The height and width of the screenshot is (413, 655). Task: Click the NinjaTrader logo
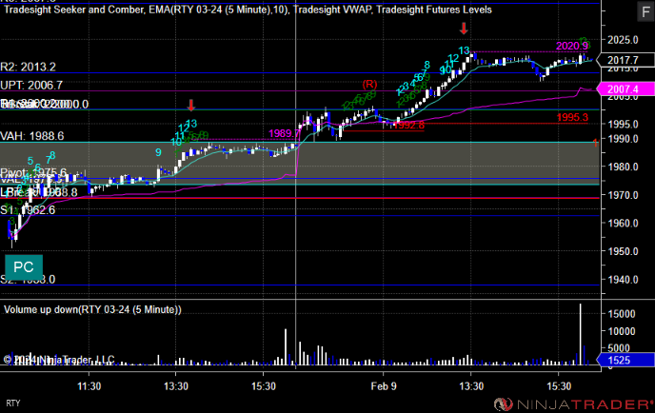point(573,404)
